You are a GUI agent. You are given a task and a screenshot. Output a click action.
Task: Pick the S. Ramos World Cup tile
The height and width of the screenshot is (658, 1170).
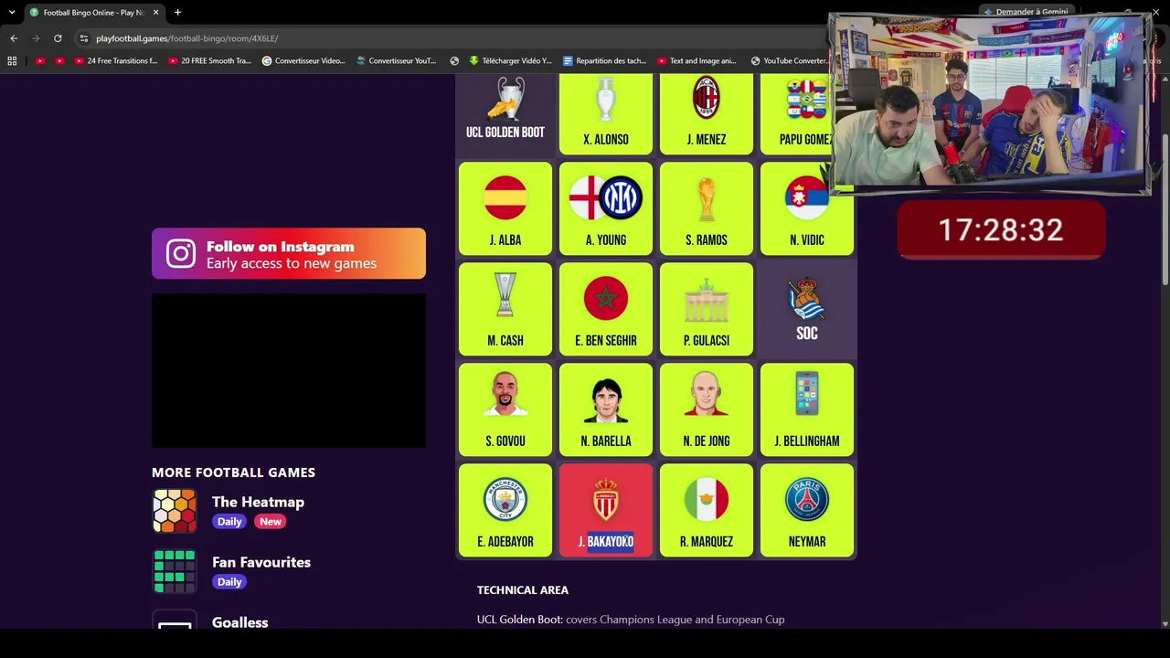click(707, 208)
